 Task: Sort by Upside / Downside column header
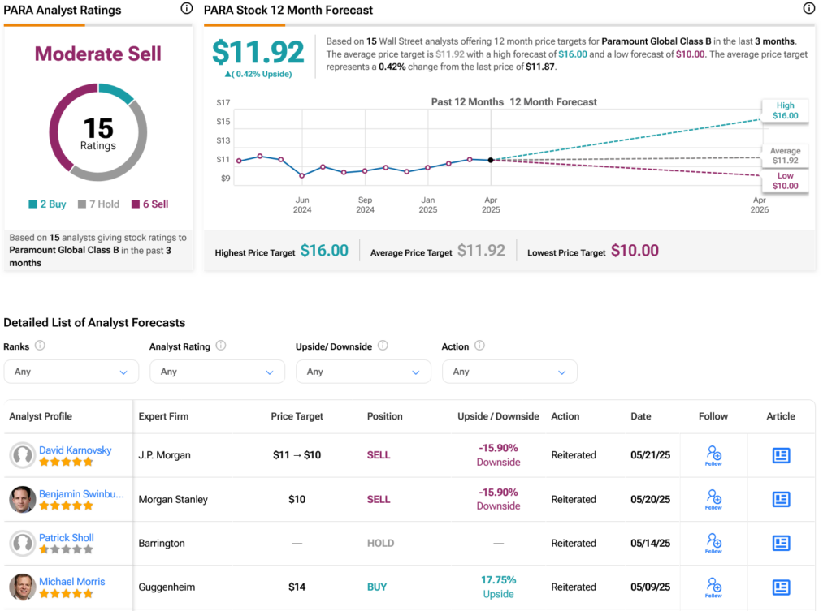pyautogui.click(x=498, y=416)
